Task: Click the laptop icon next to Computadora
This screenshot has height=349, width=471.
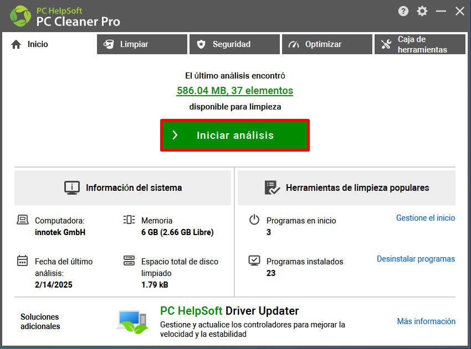Action: click(x=23, y=220)
